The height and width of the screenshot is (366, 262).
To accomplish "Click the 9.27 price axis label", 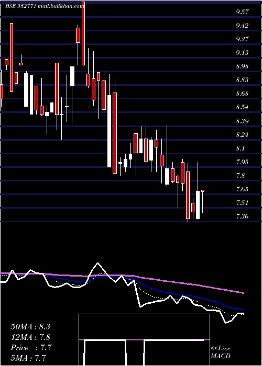I will [x=242, y=39].
